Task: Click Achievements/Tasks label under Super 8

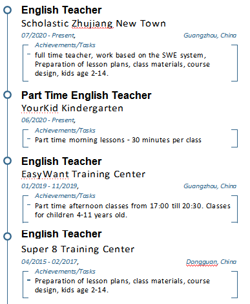Action: [x=65, y=272]
